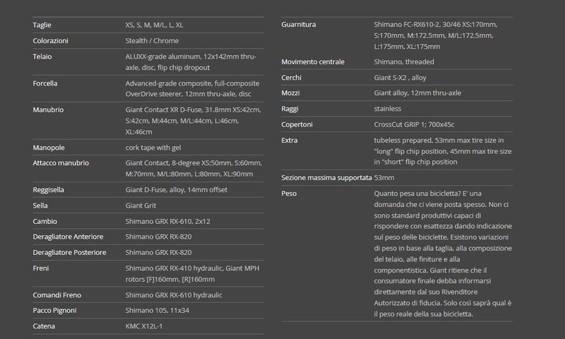Select the 'Peso' label
The image size is (565, 339).
click(x=289, y=194)
